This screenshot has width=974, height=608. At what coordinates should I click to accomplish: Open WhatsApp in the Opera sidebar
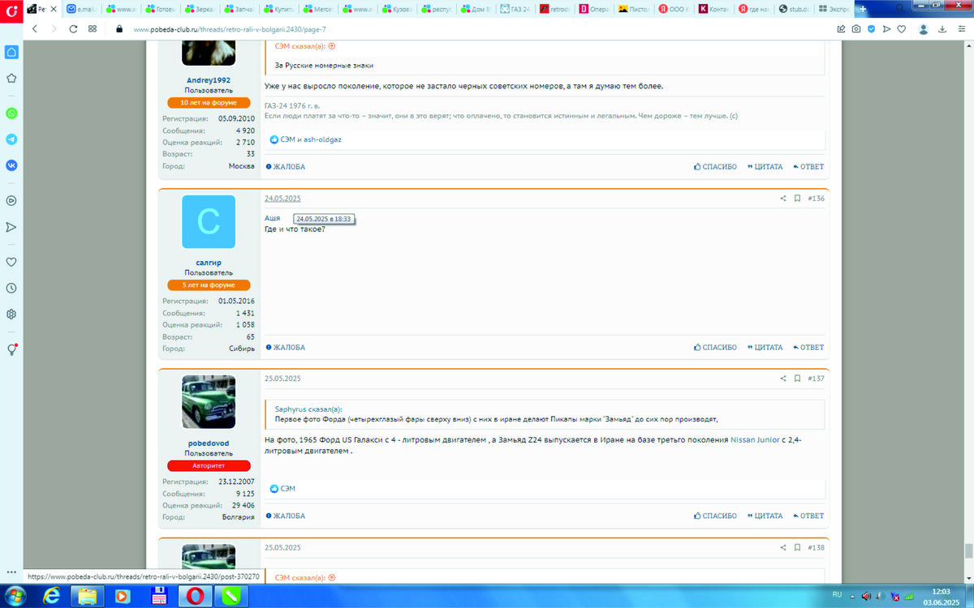pos(11,113)
